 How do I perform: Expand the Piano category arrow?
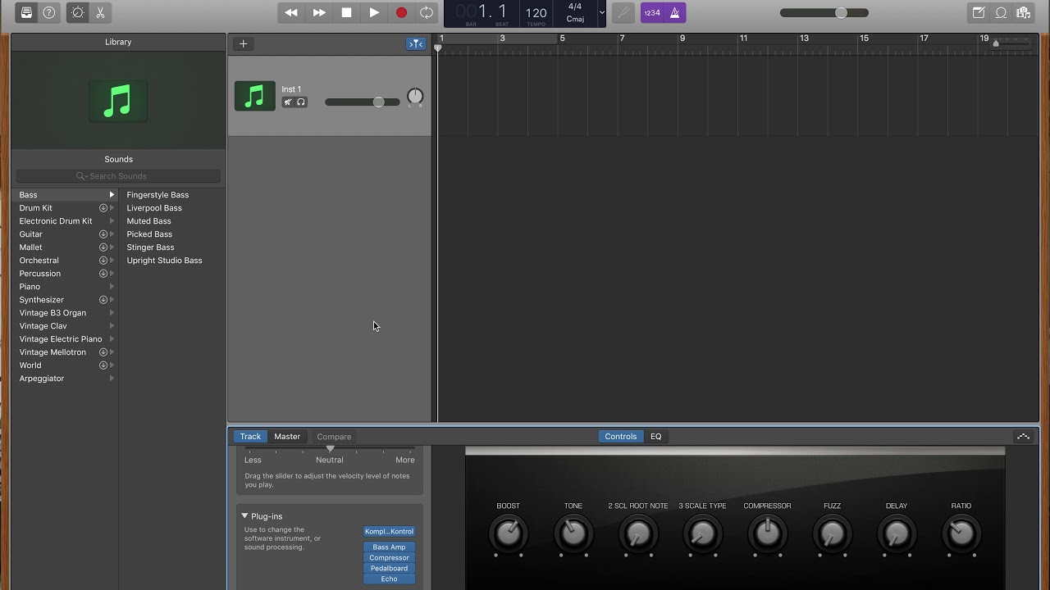[112, 287]
